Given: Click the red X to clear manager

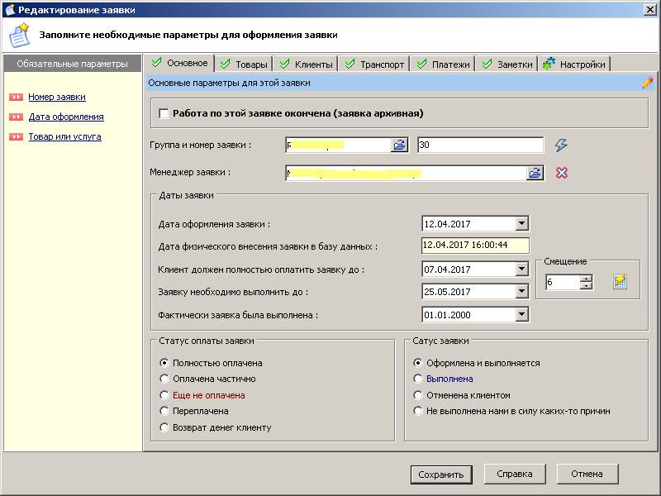Looking at the screenshot, I should (x=561, y=173).
